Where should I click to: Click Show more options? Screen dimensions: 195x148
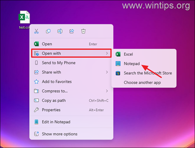click(x=59, y=134)
